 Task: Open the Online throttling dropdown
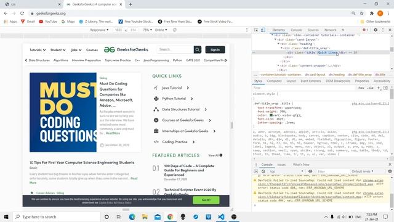161,30
